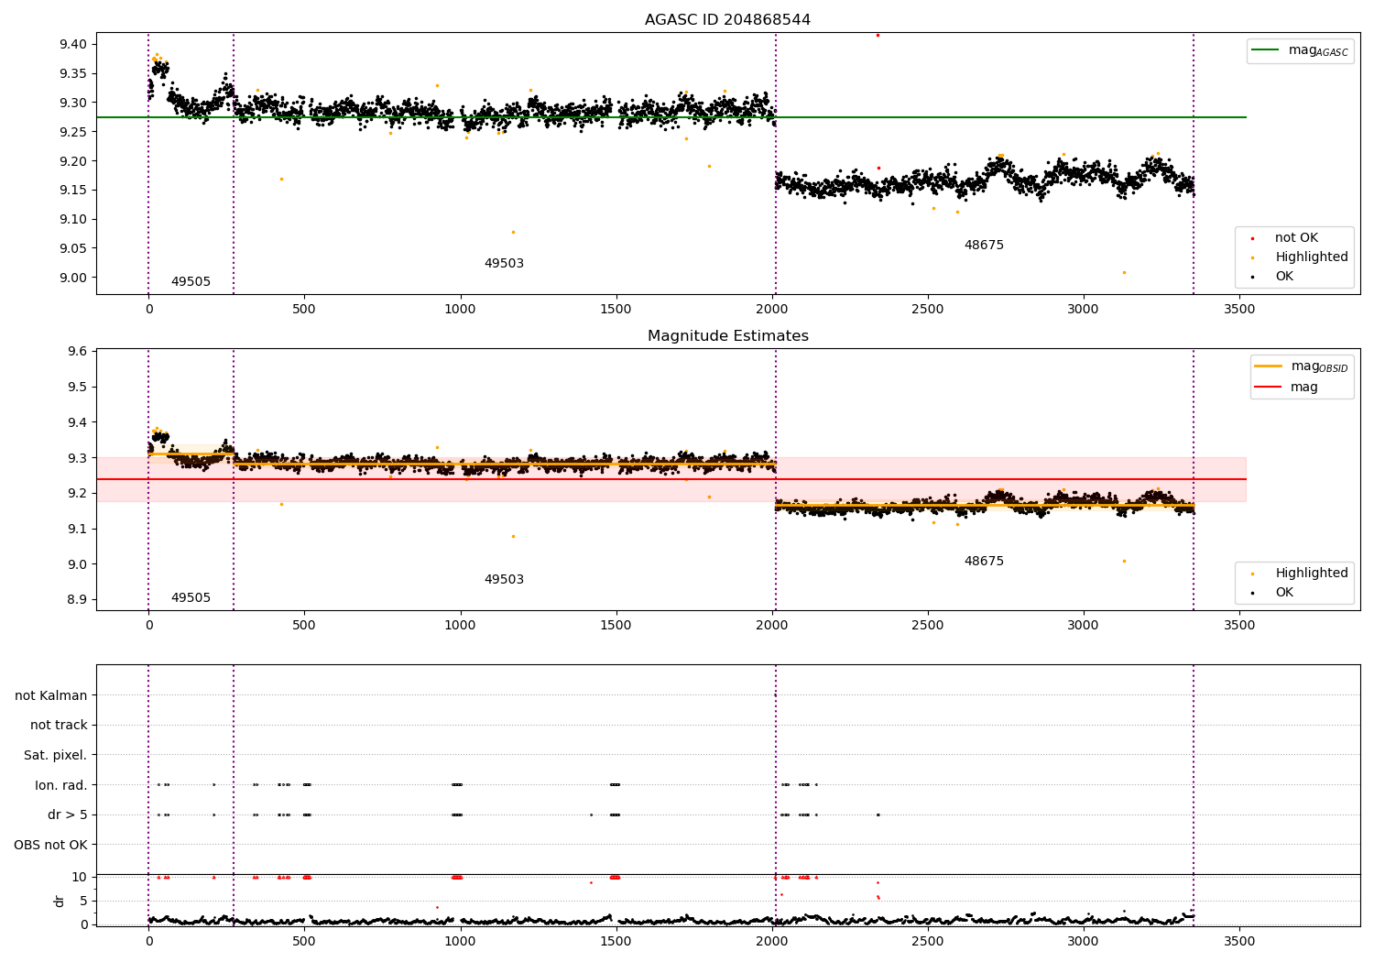The width and height of the screenshot is (1374, 962).
Task: Click obsid label 49505 in the top plot
Action: [191, 281]
